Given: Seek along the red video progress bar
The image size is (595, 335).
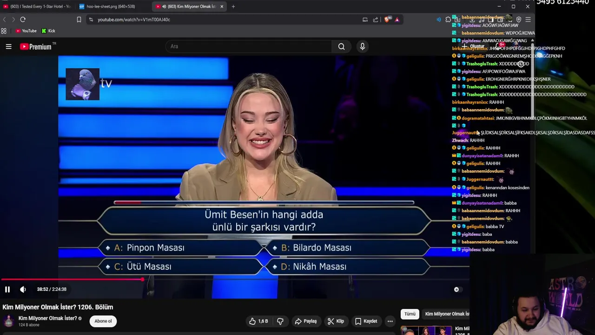Looking at the screenshot, I should pyautogui.click(x=72, y=280).
